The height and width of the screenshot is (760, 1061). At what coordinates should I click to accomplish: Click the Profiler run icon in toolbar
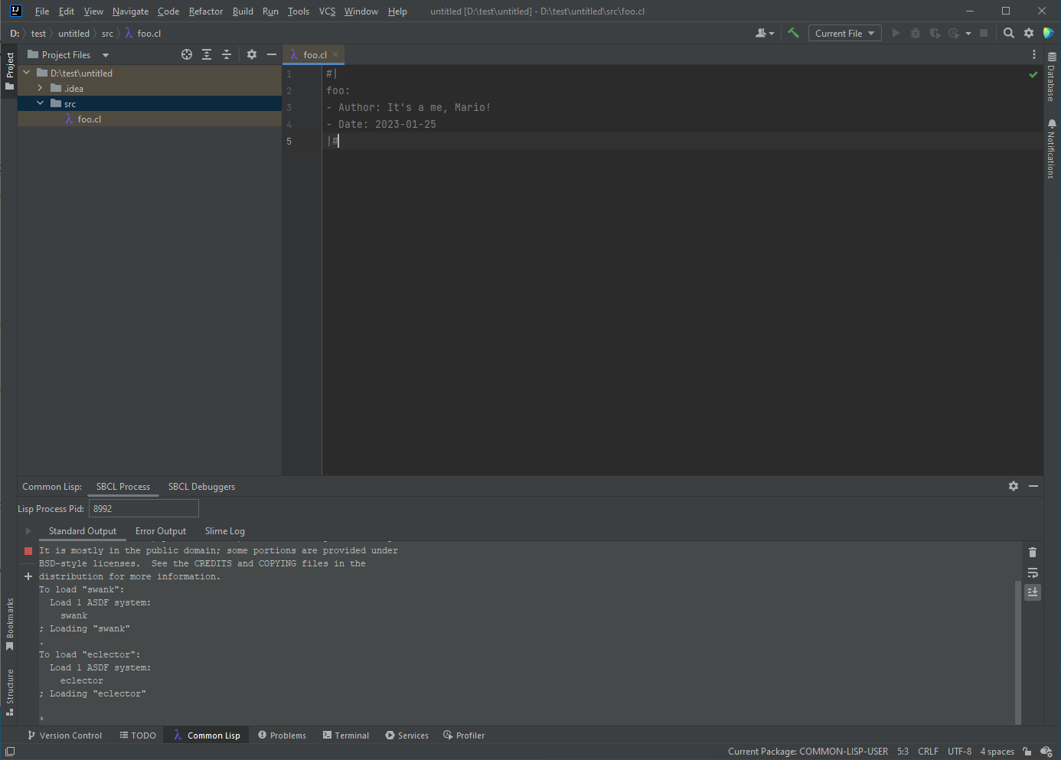(x=954, y=33)
